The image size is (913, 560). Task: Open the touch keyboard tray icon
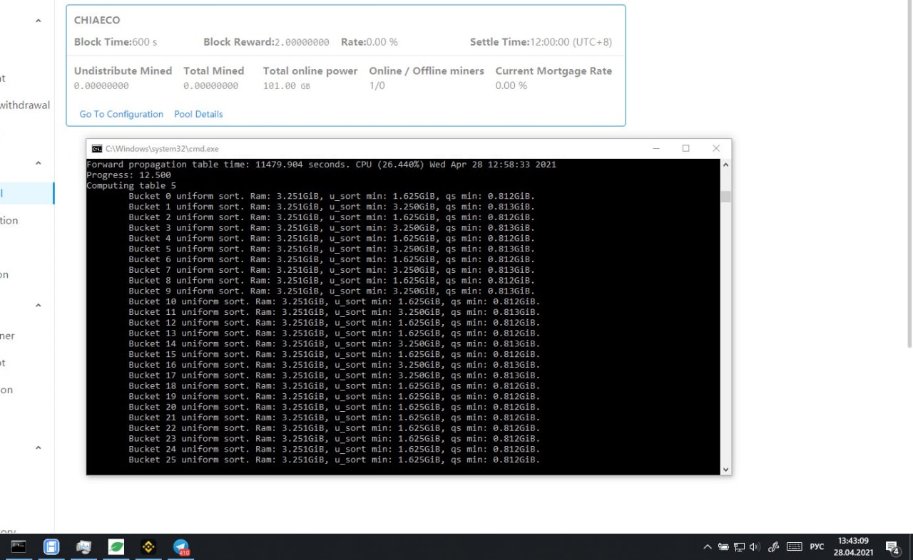[x=795, y=547]
